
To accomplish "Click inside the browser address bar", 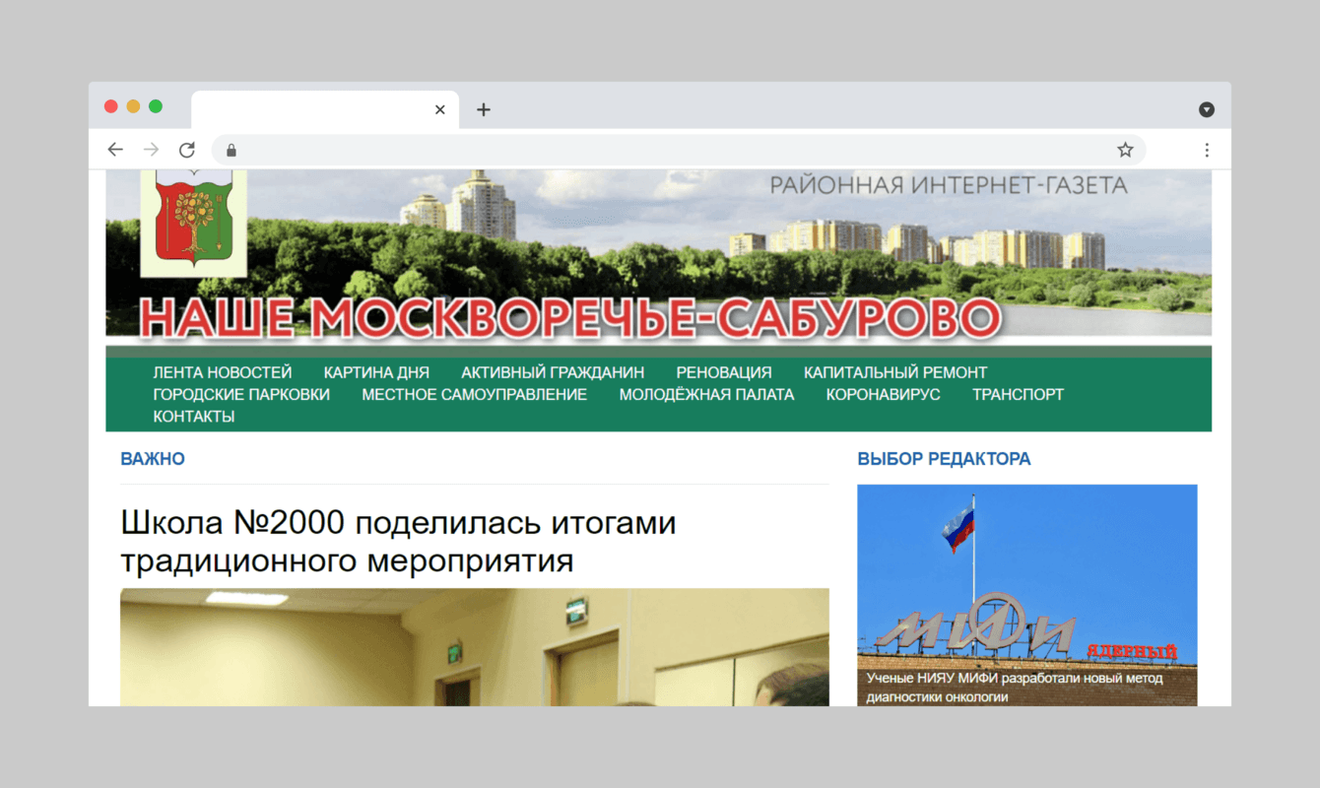I will (591, 149).
